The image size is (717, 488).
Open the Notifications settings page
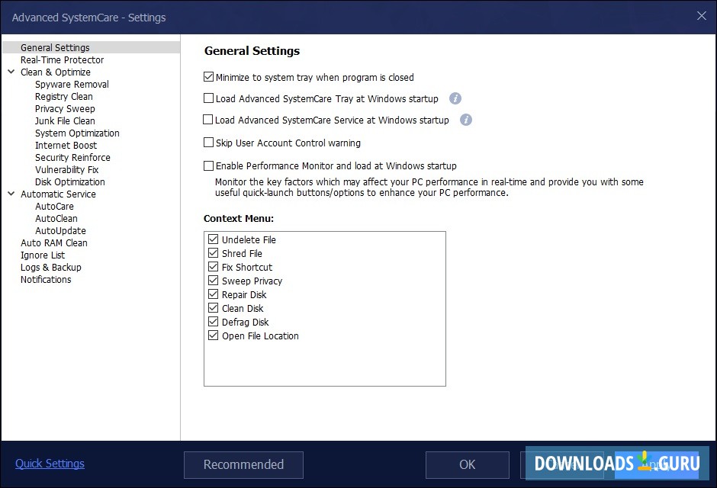[46, 279]
